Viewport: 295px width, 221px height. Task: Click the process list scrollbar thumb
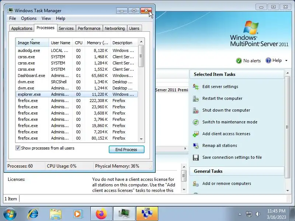(x=141, y=56)
